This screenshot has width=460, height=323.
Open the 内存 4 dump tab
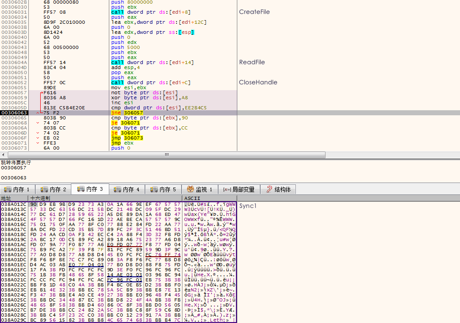pyautogui.click(x=127, y=189)
